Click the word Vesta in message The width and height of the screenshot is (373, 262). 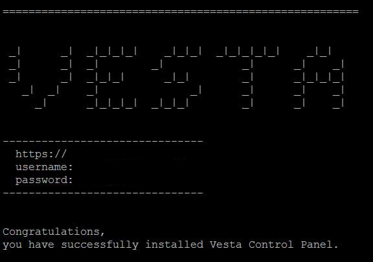(x=225, y=245)
